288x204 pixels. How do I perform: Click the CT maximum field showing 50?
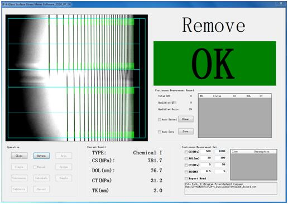click(x=220, y=164)
